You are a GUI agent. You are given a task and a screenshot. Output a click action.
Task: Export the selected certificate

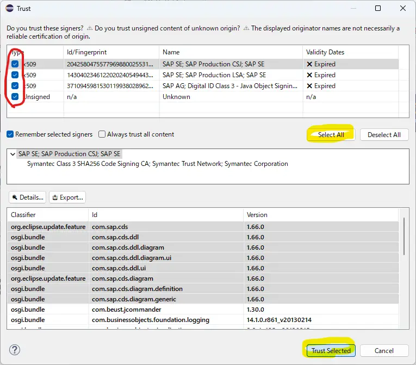point(67,197)
